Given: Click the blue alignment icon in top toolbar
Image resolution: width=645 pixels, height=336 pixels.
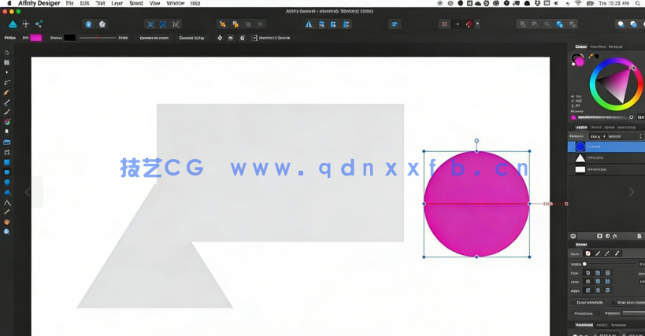Looking at the screenshot, I should point(394,24).
